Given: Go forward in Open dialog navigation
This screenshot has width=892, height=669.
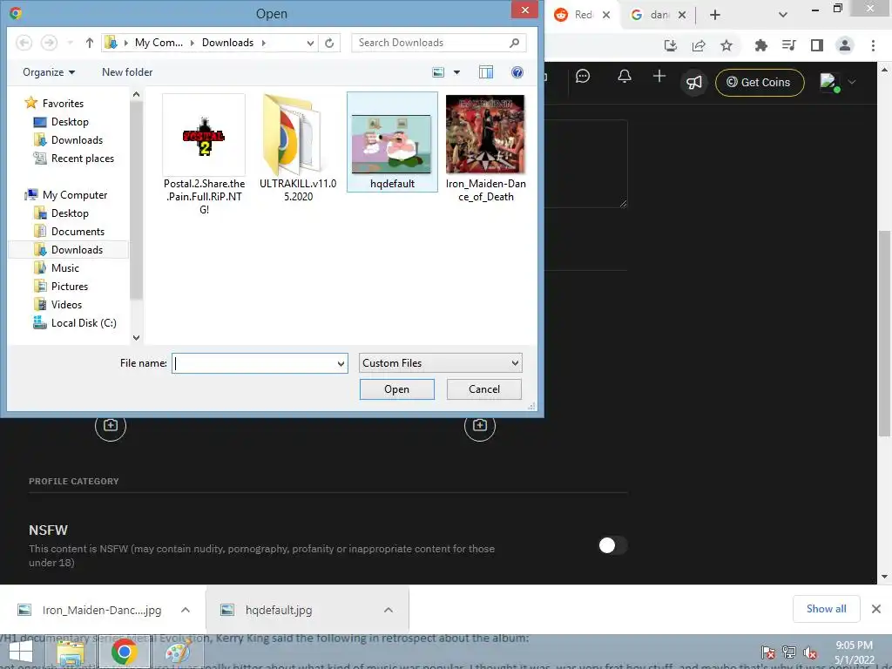Looking at the screenshot, I should coord(50,43).
